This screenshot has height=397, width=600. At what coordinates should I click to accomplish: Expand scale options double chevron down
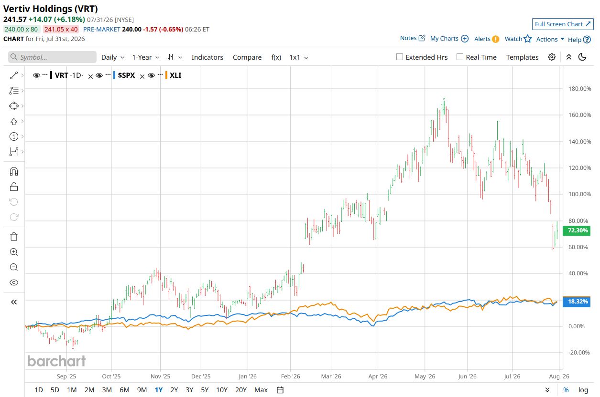click(547, 390)
